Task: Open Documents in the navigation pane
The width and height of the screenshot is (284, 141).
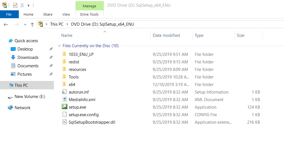Action: click(28, 66)
